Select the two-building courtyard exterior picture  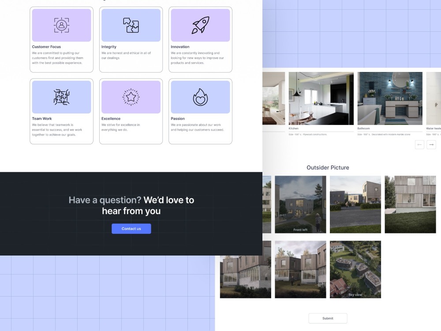300,269
